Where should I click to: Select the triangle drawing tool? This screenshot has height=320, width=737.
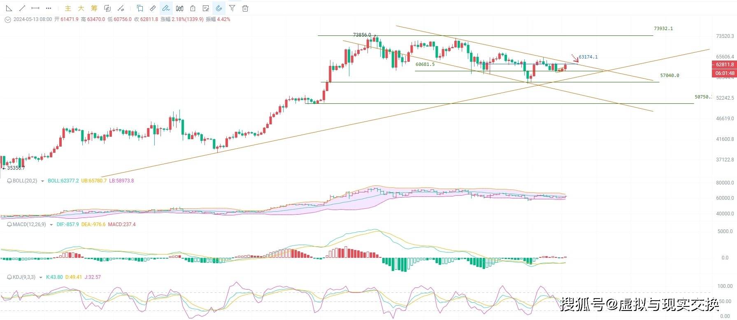[9, 8]
